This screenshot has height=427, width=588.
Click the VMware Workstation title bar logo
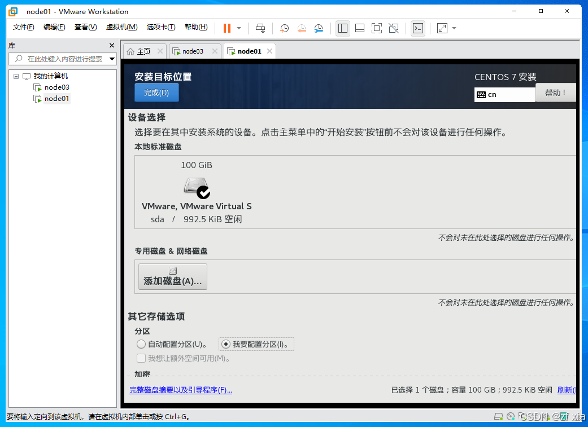click(13, 12)
